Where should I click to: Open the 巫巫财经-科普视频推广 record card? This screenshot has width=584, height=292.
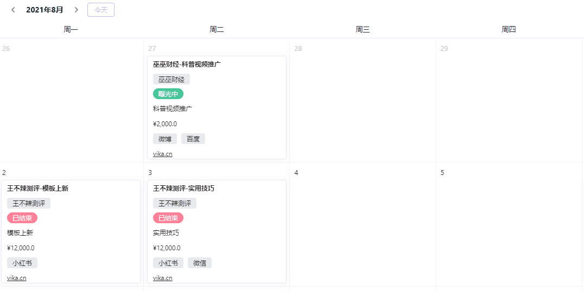(x=187, y=64)
